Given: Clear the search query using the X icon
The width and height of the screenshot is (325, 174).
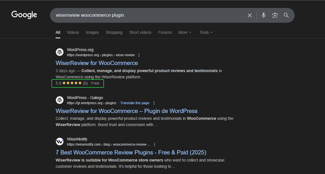Looking at the screenshot, I should (x=250, y=15).
